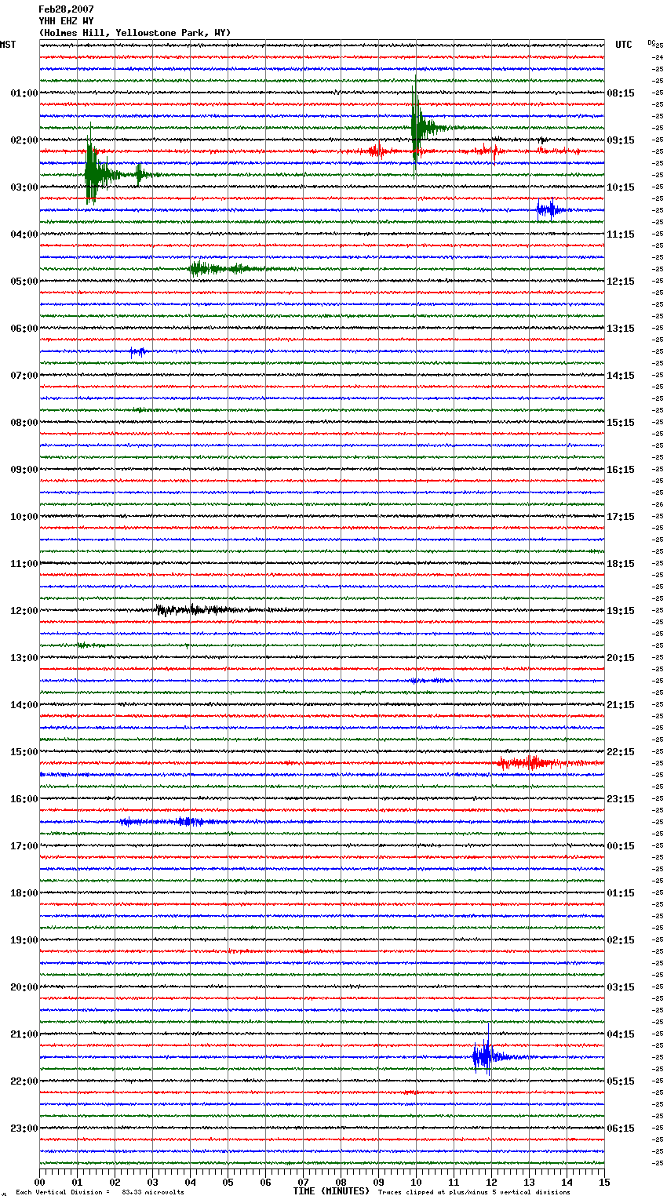Click the TIME (MINUTES) axis title
The image size is (667, 1203).
331,1191
